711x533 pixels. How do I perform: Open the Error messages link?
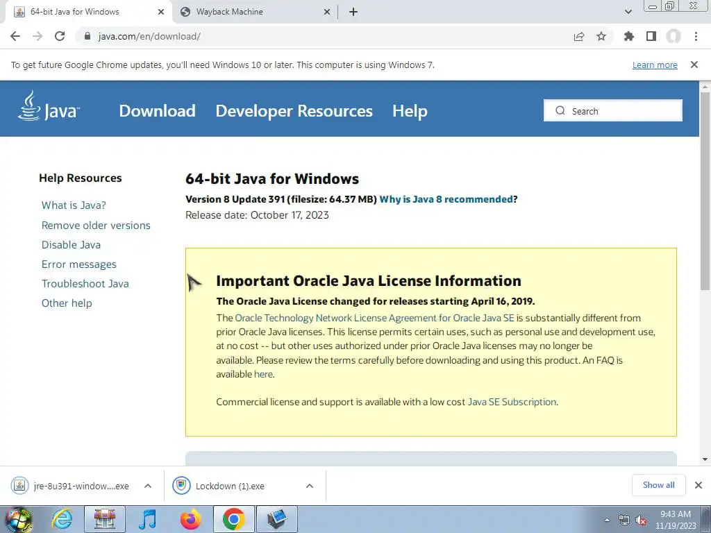click(79, 264)
